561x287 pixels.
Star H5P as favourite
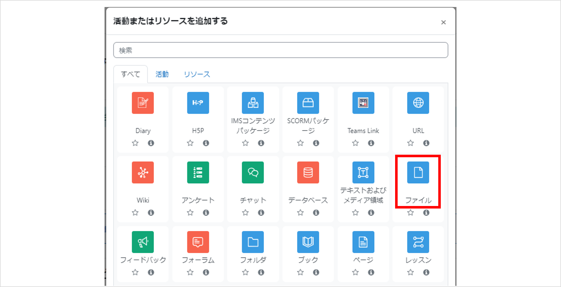(x=190, y=143)
